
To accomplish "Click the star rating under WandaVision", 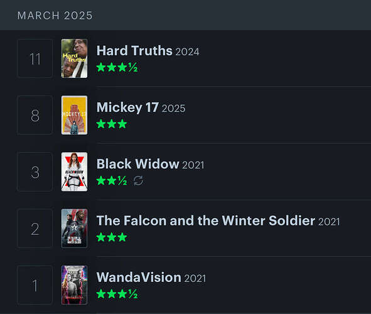I will 117,294.
